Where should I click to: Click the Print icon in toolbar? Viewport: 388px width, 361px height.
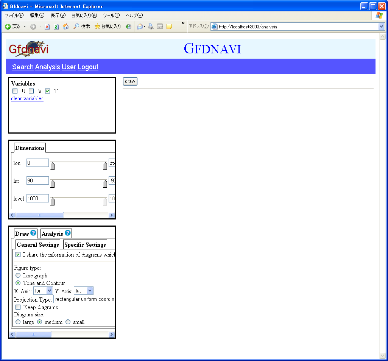(x=151, y=26)
